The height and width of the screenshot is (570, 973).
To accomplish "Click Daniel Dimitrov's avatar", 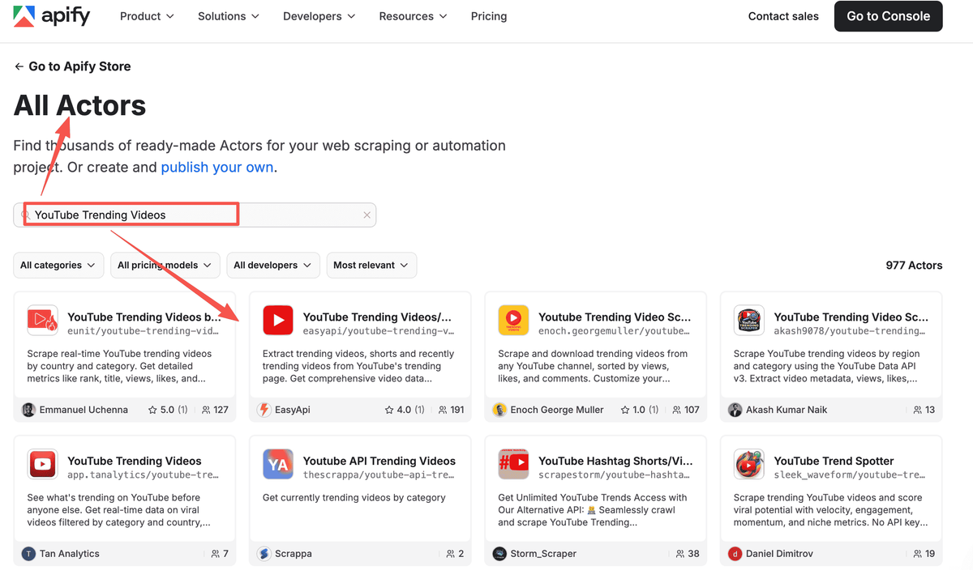I will pyautogui.click(x=735, y=554).
